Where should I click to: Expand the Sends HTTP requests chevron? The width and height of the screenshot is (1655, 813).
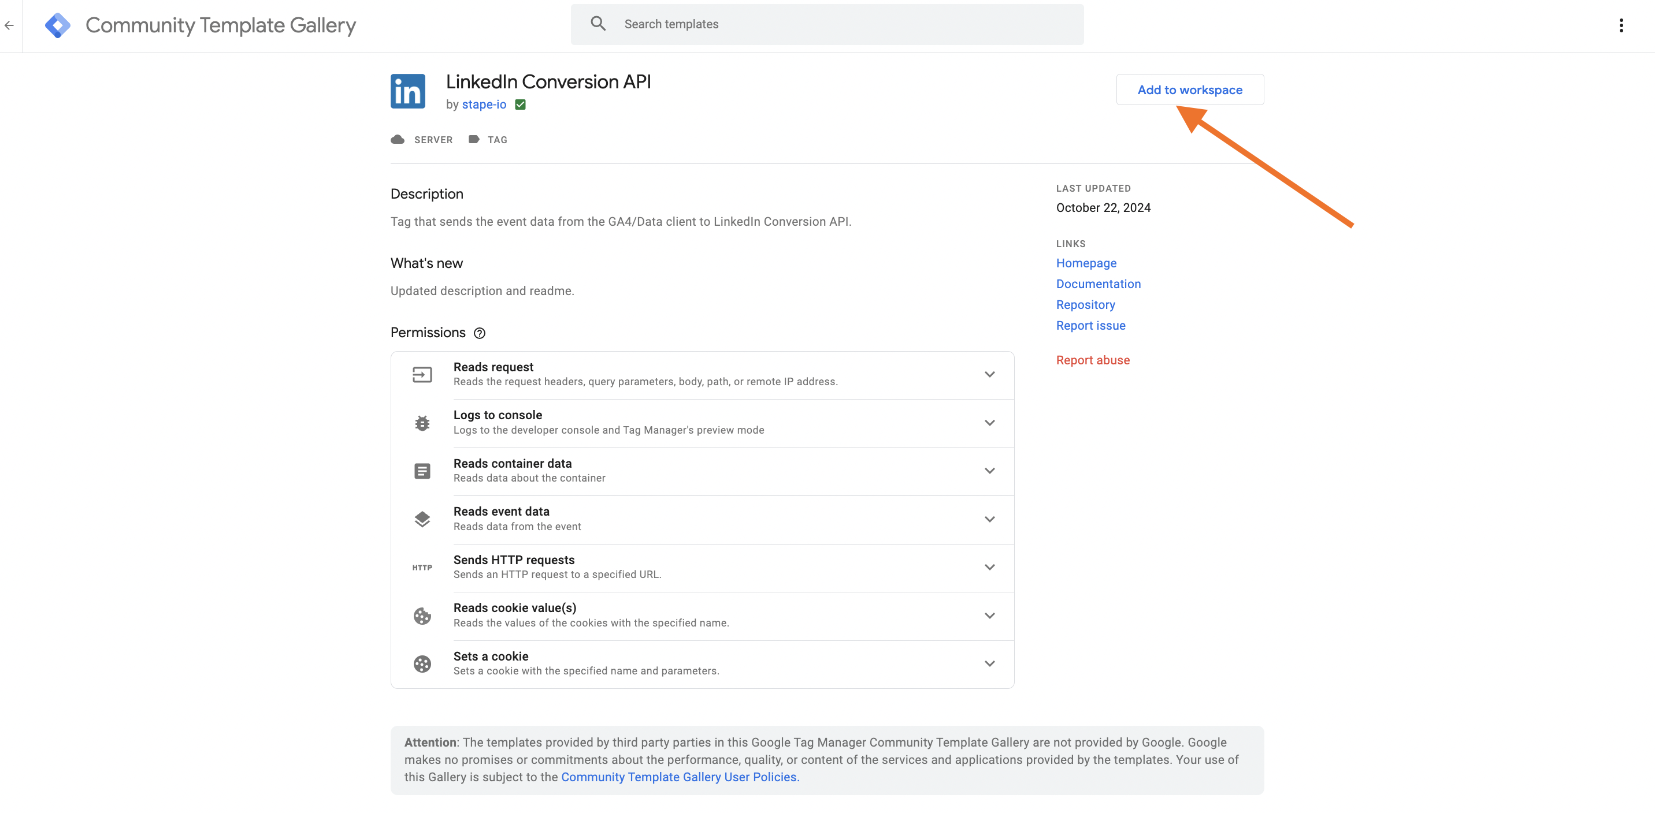point(989,567)
